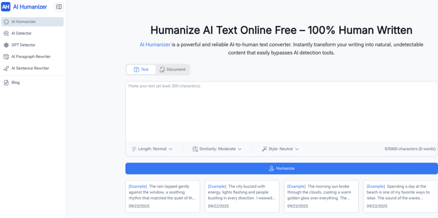Focus the paste your text field
Viewport: 438px width, 218px height.
(x=281, y=111)
